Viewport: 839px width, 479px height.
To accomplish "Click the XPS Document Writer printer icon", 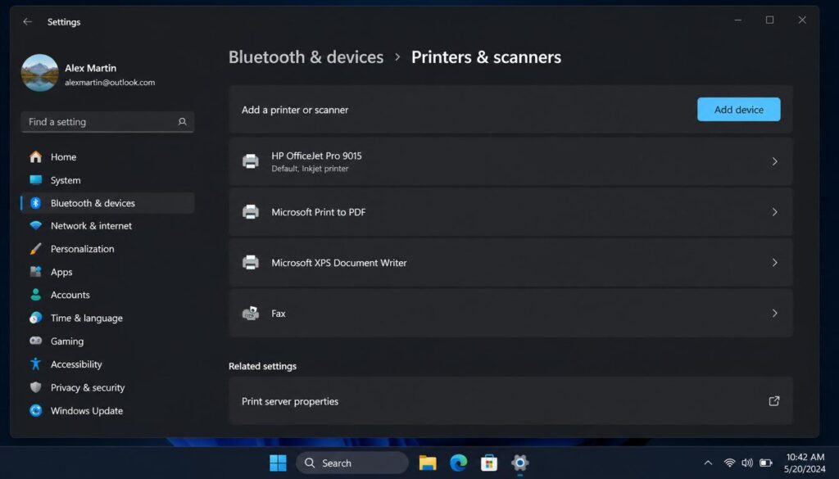I will pos(251,263).
